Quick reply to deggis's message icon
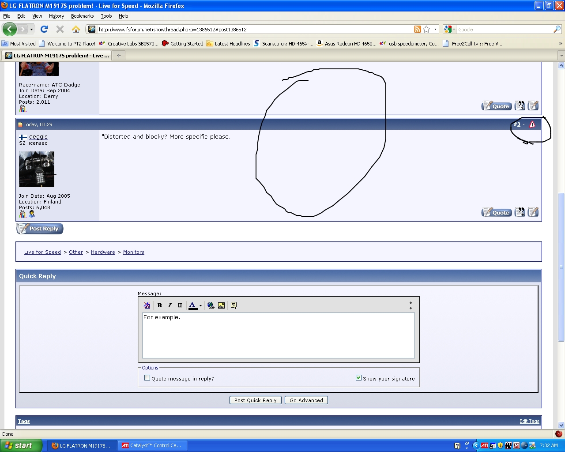This screenshot has width=565, height=452. point(533,212)
